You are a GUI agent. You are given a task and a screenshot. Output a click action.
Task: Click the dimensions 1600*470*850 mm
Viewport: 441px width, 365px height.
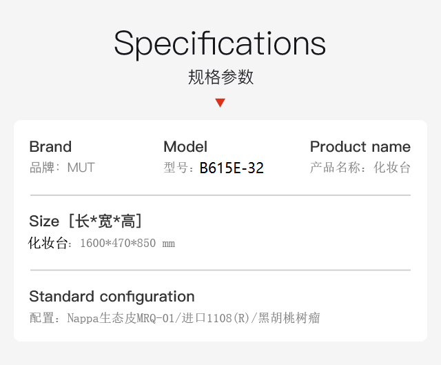click(127, 243)
